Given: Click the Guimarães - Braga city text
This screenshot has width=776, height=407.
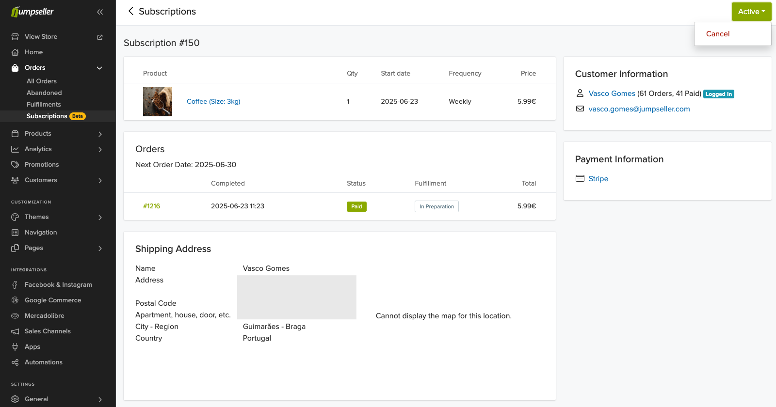Looking at the screenshot, I should 274,327.
